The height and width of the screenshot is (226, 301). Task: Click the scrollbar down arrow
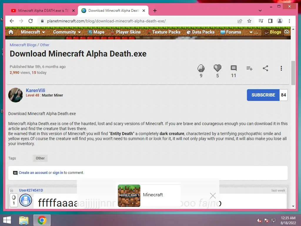(x=293, y=206)
